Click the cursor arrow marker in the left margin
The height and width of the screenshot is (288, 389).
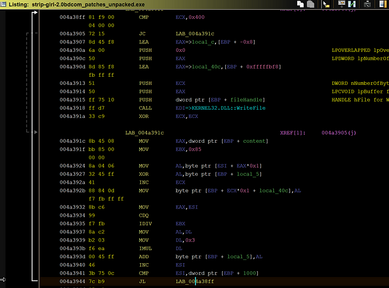click(x=3, y=279)
